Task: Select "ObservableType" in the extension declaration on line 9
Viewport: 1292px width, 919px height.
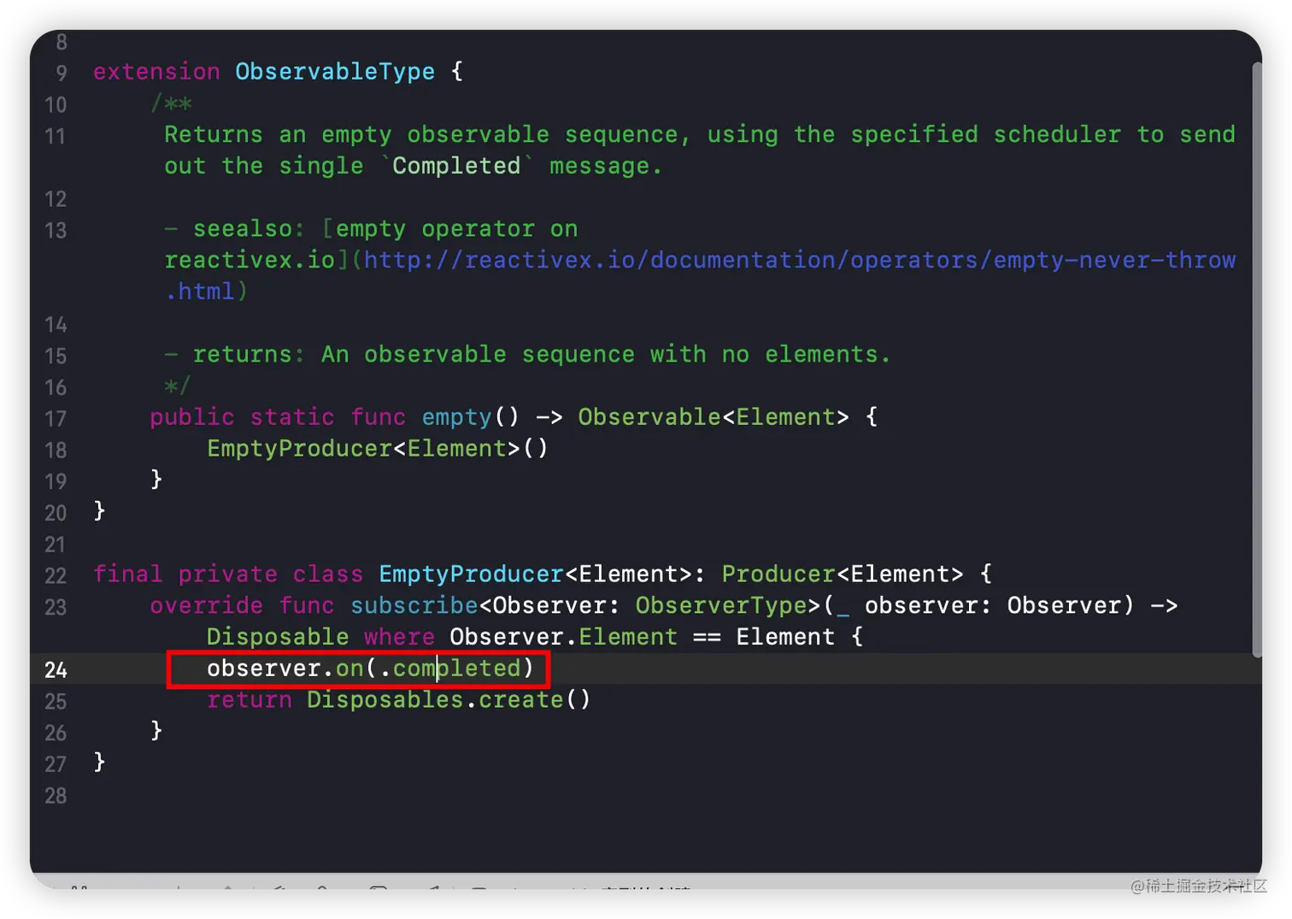Action: tap(335, 72)
